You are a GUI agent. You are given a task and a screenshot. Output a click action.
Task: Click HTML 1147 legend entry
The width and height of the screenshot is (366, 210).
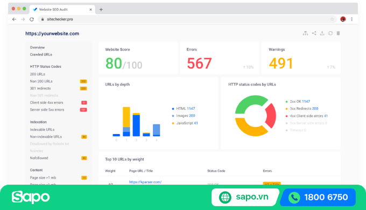[184, 109]
